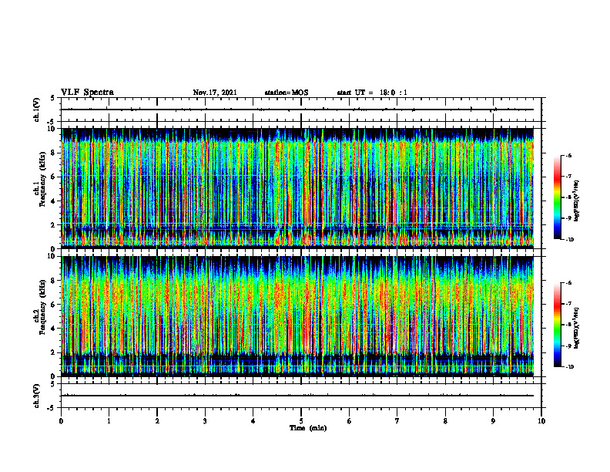610x472 pixels.
Task: Click the "8" kHz tick of ch.1 spectrogram
Action: pos(54,153)
